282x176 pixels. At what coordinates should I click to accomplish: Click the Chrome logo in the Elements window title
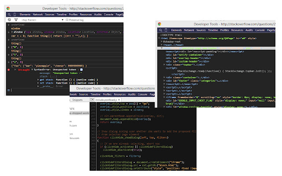pyautogui.click(x=160, y=24)
